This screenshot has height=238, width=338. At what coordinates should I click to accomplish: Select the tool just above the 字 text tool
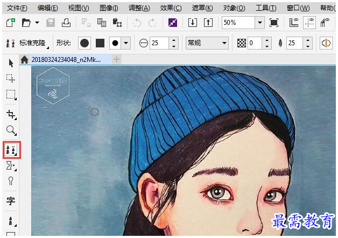11,181
